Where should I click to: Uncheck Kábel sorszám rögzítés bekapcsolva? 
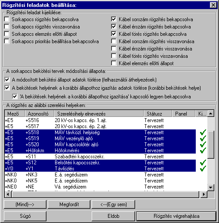114,19
